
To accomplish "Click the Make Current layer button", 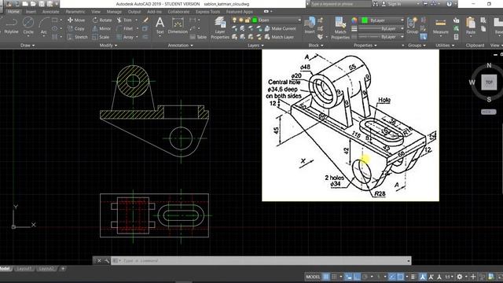I will tap(280, 28).
